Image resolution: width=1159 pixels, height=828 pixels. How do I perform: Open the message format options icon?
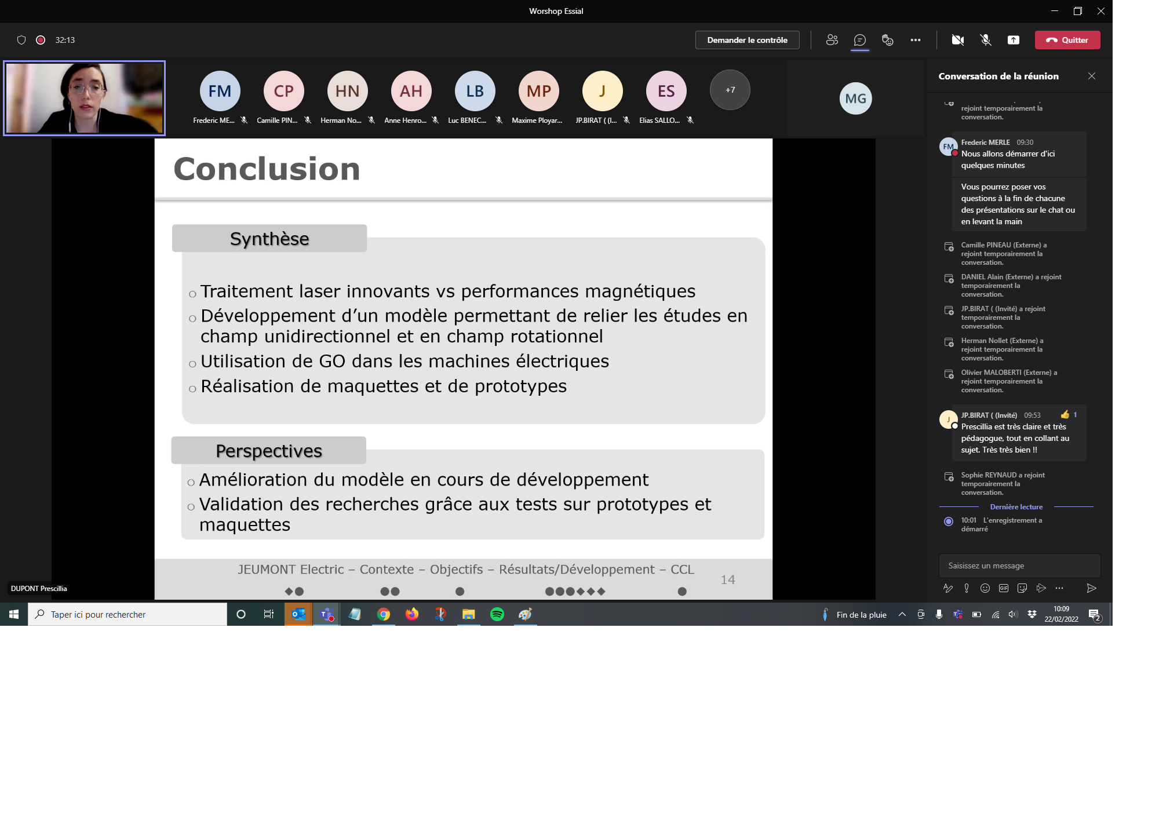[948, 588]
